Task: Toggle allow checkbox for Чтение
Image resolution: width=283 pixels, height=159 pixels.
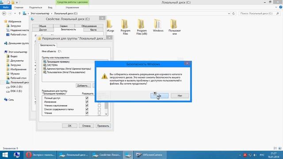Action: pos(87,113)
